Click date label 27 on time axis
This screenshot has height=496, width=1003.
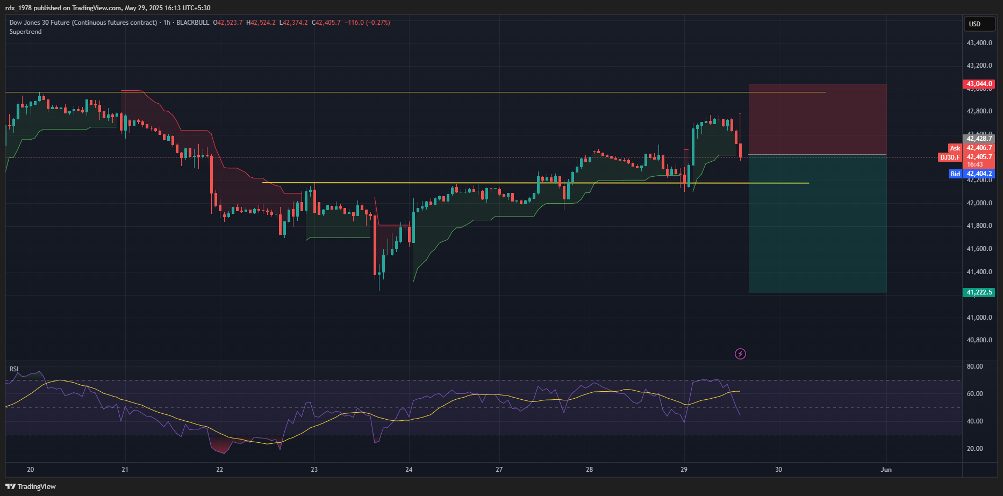tap(499, 470)
